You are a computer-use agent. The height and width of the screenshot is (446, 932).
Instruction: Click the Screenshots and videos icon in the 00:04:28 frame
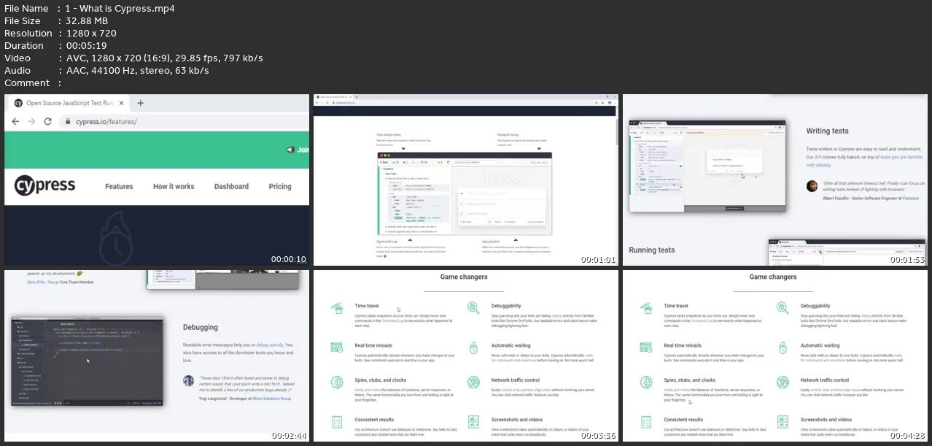click(783, 422)
